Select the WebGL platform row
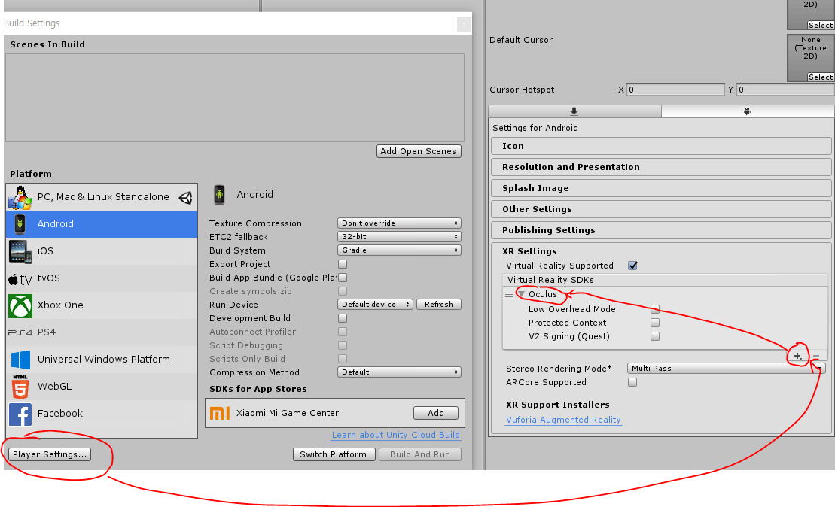 102,386
